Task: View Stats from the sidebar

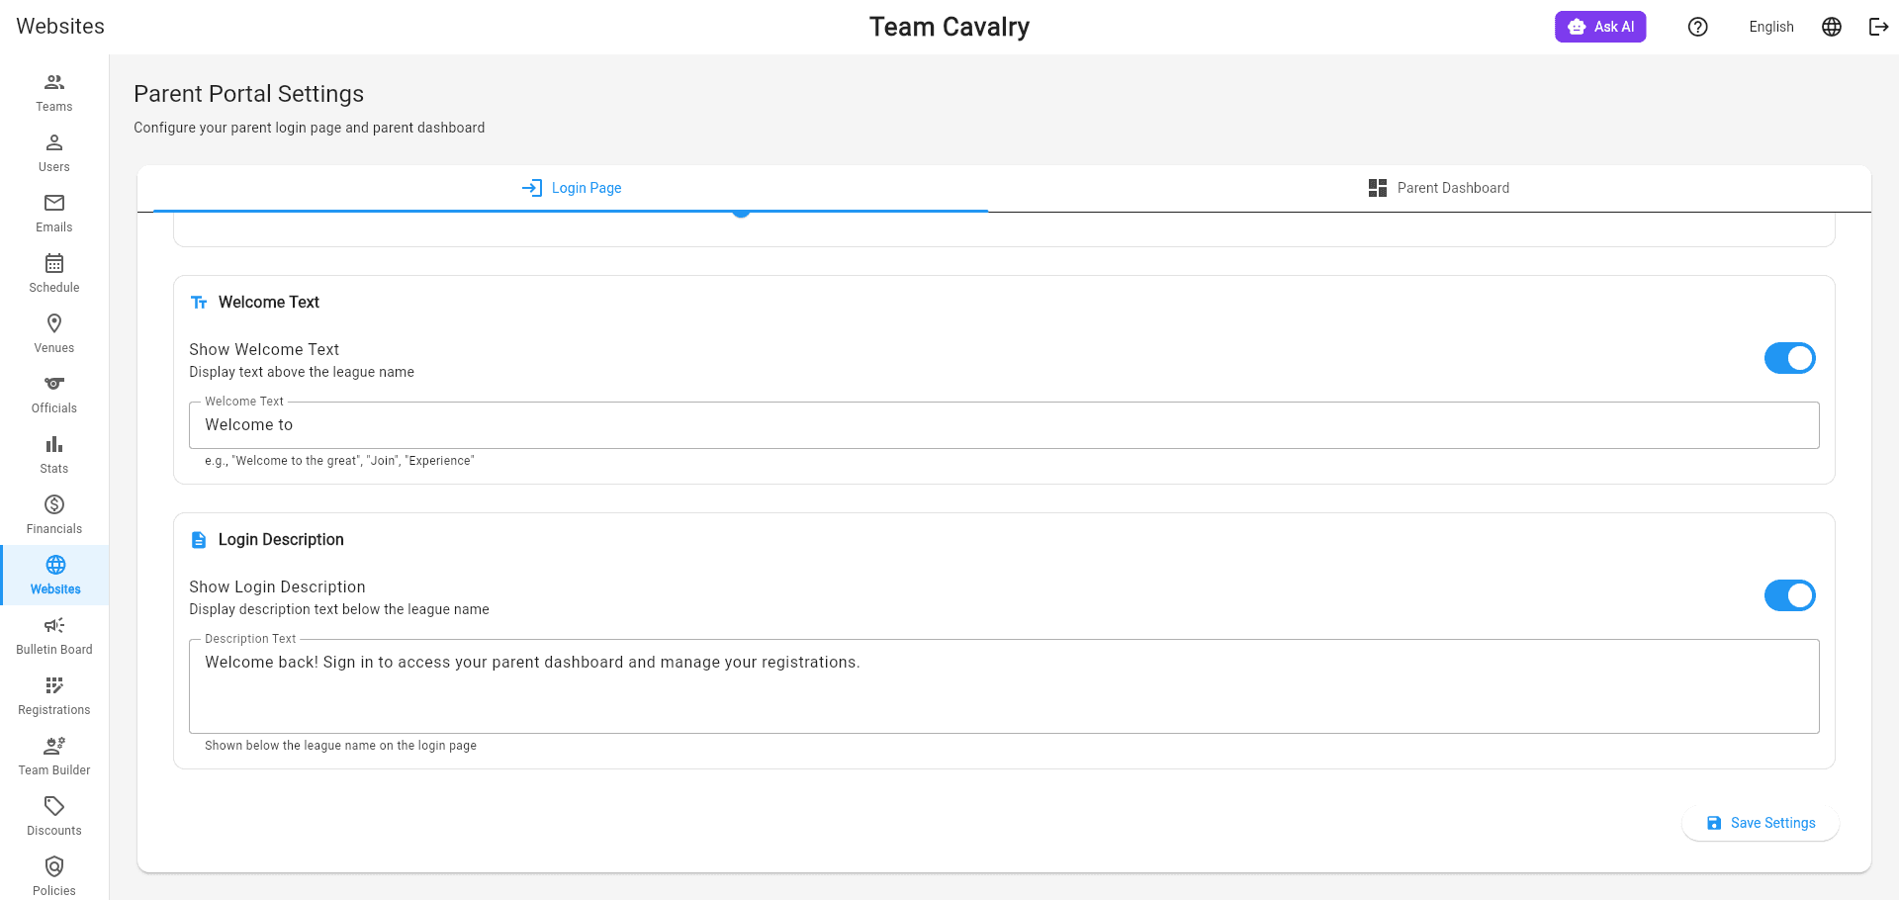Action: click(x=54, y=455)
